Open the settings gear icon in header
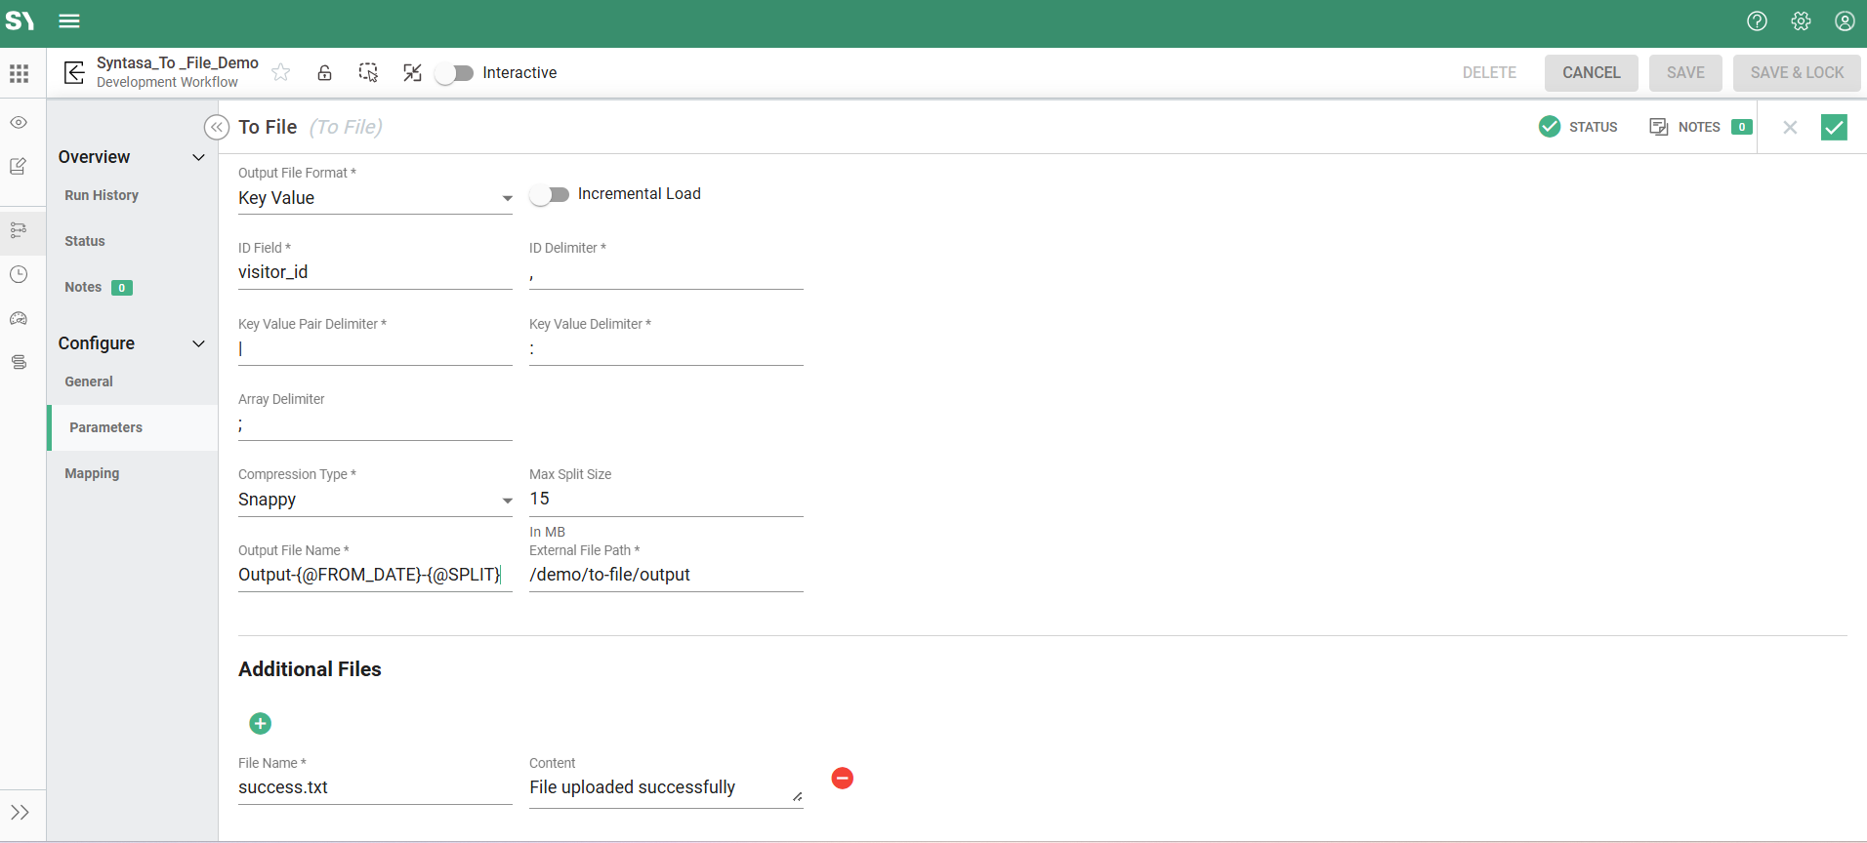 1801,21
